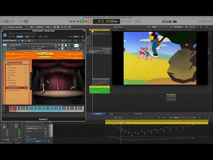Click Redo in the plugin header
This screenshot has width=213, height=160.
click(46, 36)
